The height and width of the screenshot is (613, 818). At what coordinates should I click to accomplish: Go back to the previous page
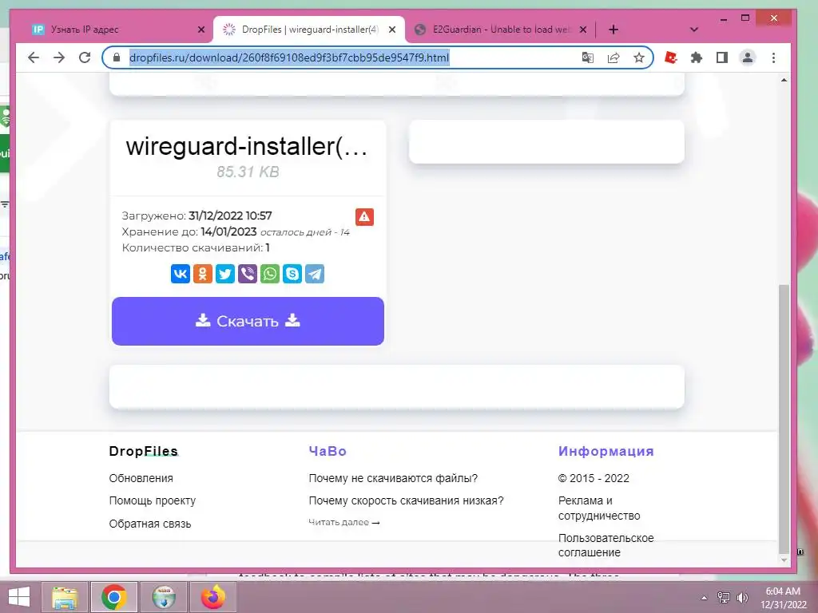point(34,57)
